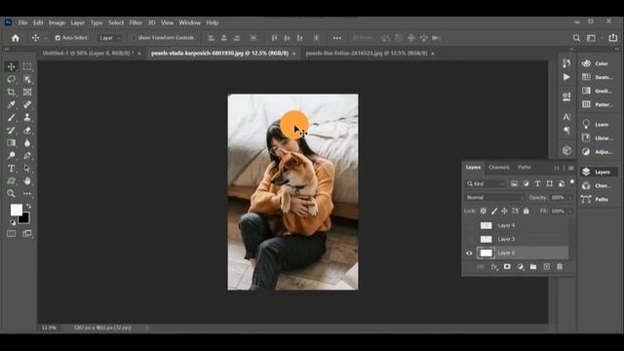This screenshot has height=351, width=624.
Task: Toggle Lock transparent pixels icon
Action: [x=484, y=212]
